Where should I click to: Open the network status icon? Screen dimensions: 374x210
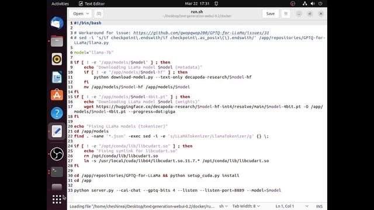coord(304,3)
